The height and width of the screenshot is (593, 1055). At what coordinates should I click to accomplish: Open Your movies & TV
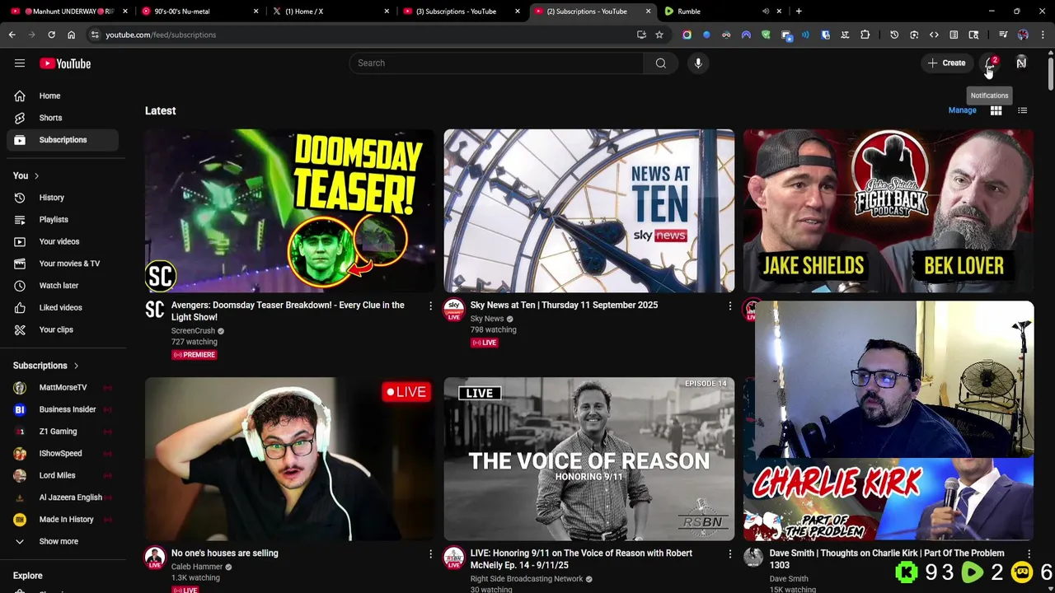63,264
